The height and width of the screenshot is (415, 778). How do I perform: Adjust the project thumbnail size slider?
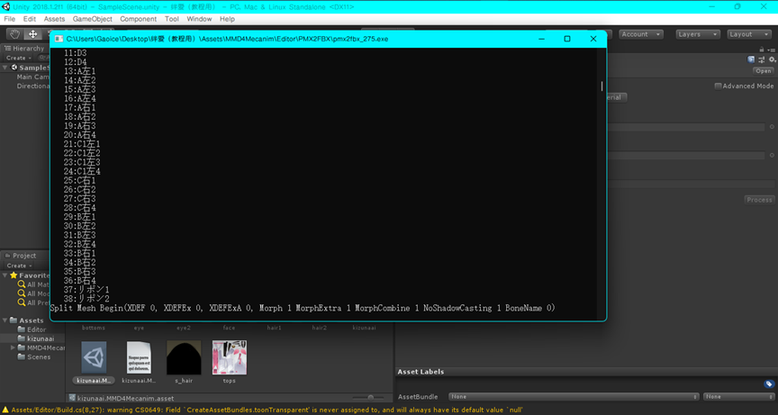[369, 397]
